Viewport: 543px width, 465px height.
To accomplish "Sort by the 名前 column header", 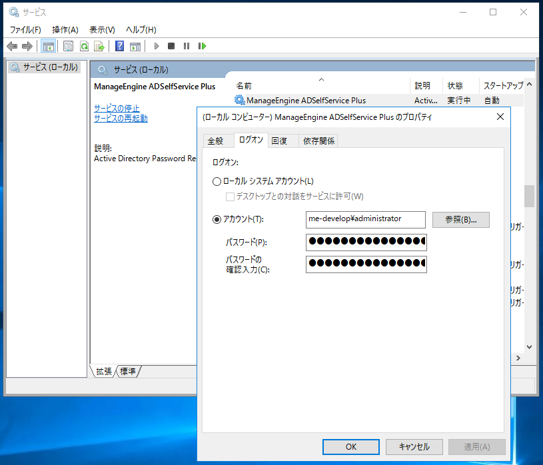I will [322, 85].
